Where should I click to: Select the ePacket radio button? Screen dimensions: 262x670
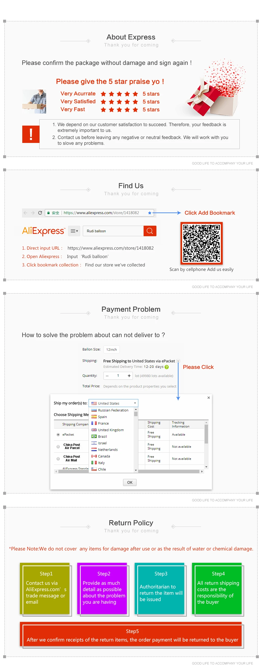(58, 435)
